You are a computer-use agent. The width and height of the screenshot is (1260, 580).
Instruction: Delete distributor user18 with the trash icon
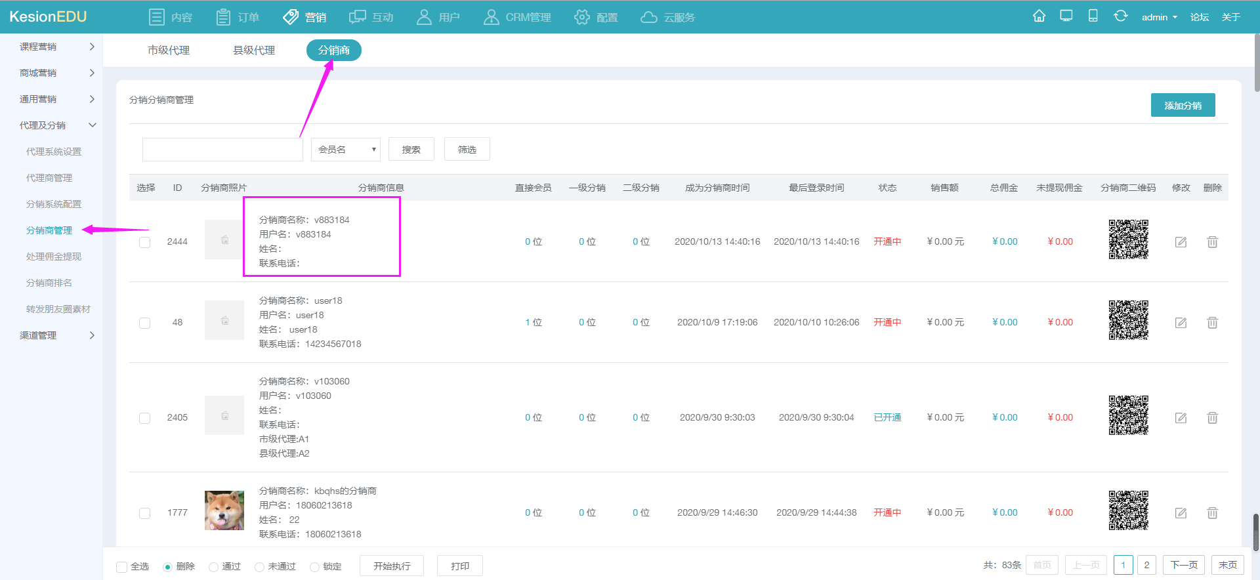click(1212, 323)
